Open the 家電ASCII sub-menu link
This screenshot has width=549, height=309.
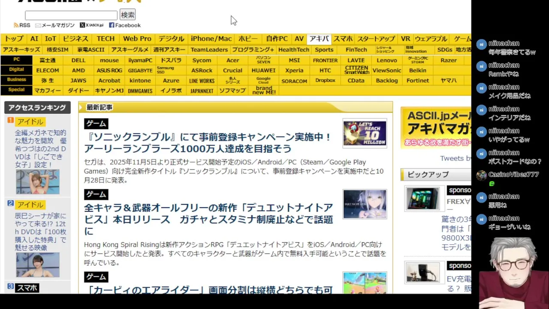click(x=90, y=50)
